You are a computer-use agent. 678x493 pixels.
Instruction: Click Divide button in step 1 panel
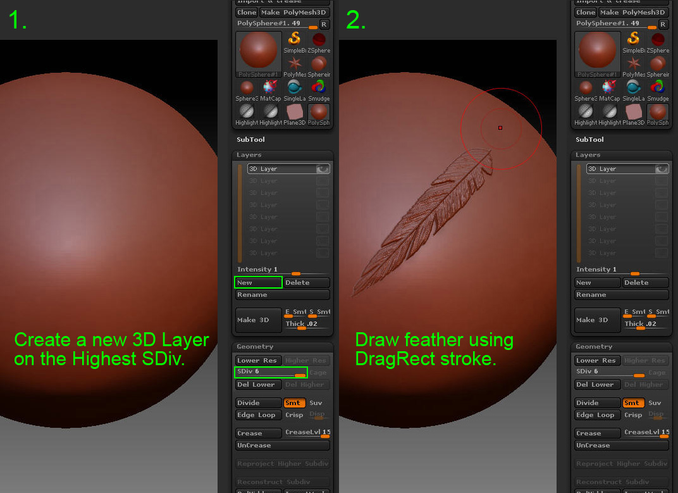pyautogui.click(x=259, y=403)
